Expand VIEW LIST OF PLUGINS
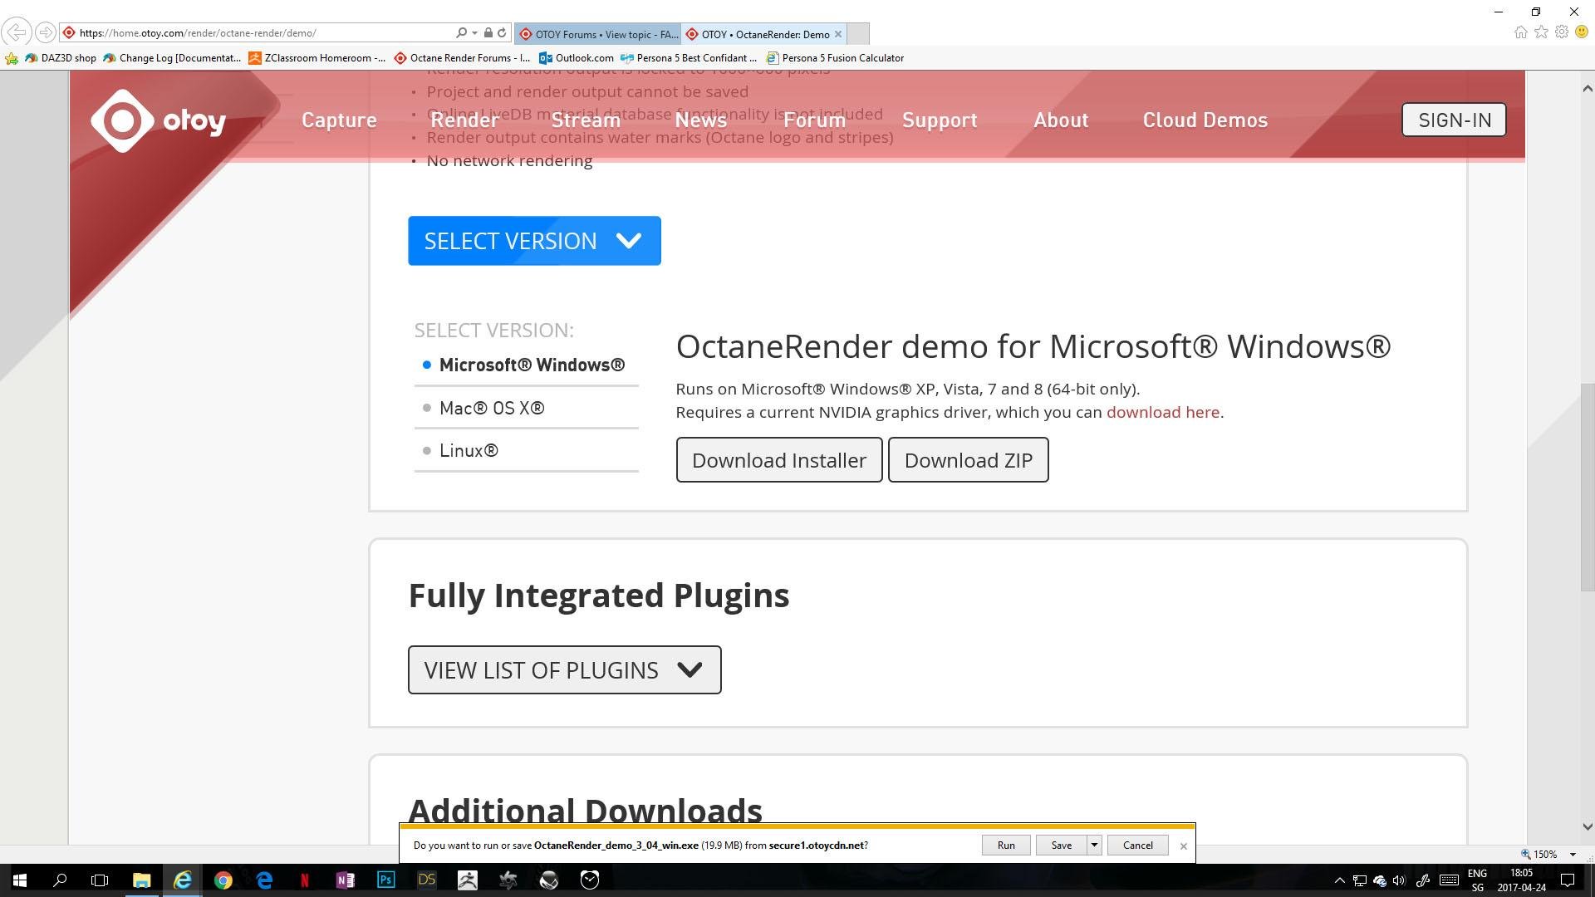 click(x=564, y=669)
